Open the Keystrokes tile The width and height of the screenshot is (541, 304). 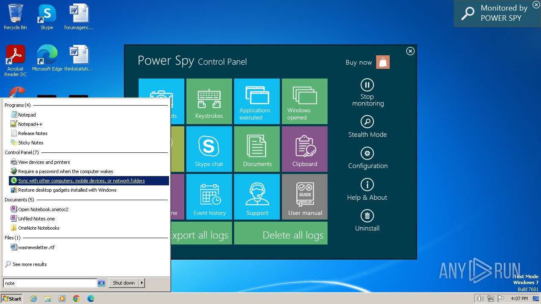click(x=209, y=101)
